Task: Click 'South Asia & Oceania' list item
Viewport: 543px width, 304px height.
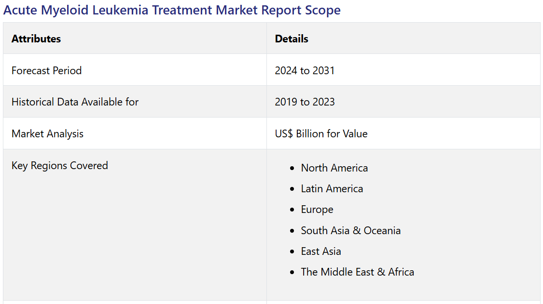Action: pyautogui.click(x=350, y=231)
